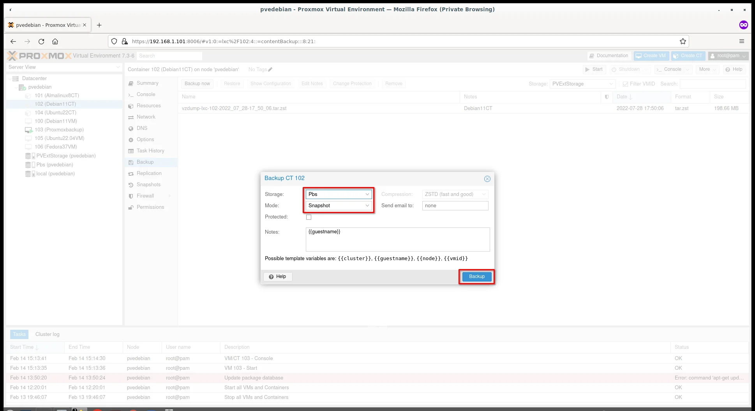755x411 pixels.
Task: Click the Backup now button
Action: click(197, 84)
